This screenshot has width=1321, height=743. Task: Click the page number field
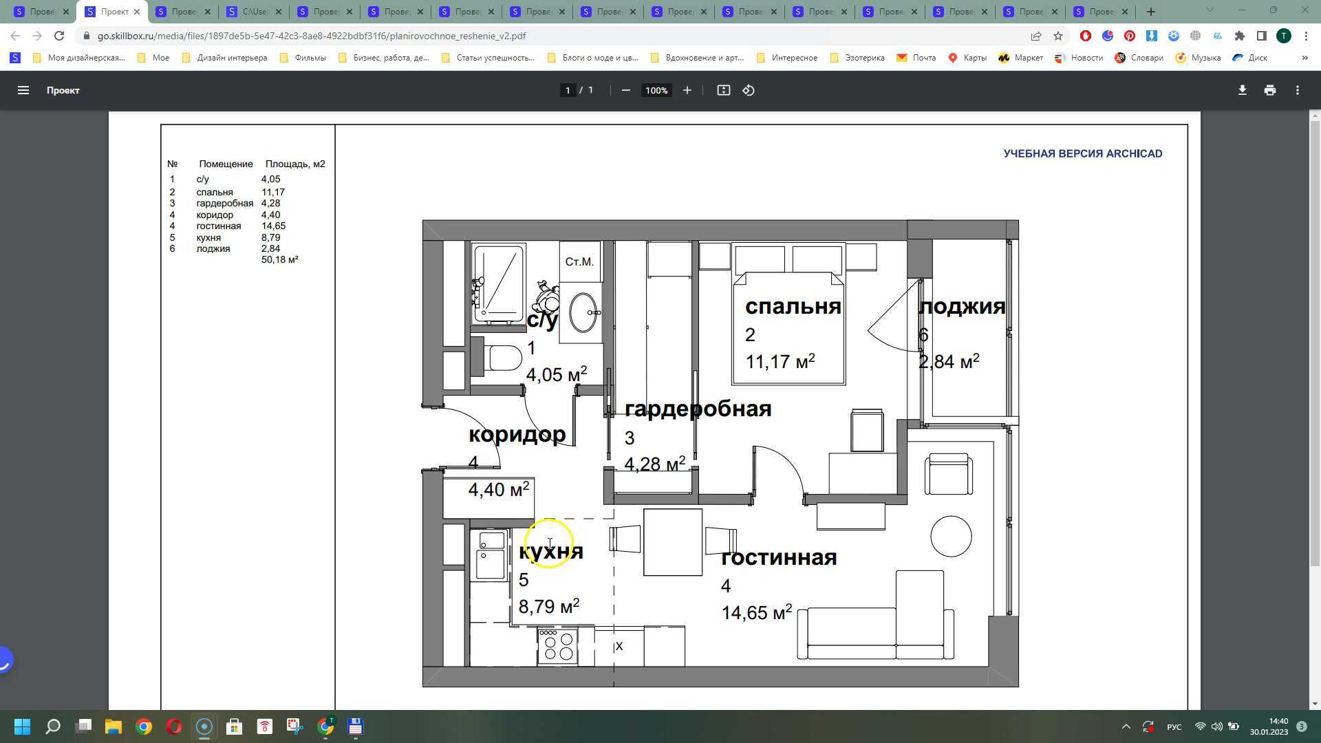pos(568,90)
